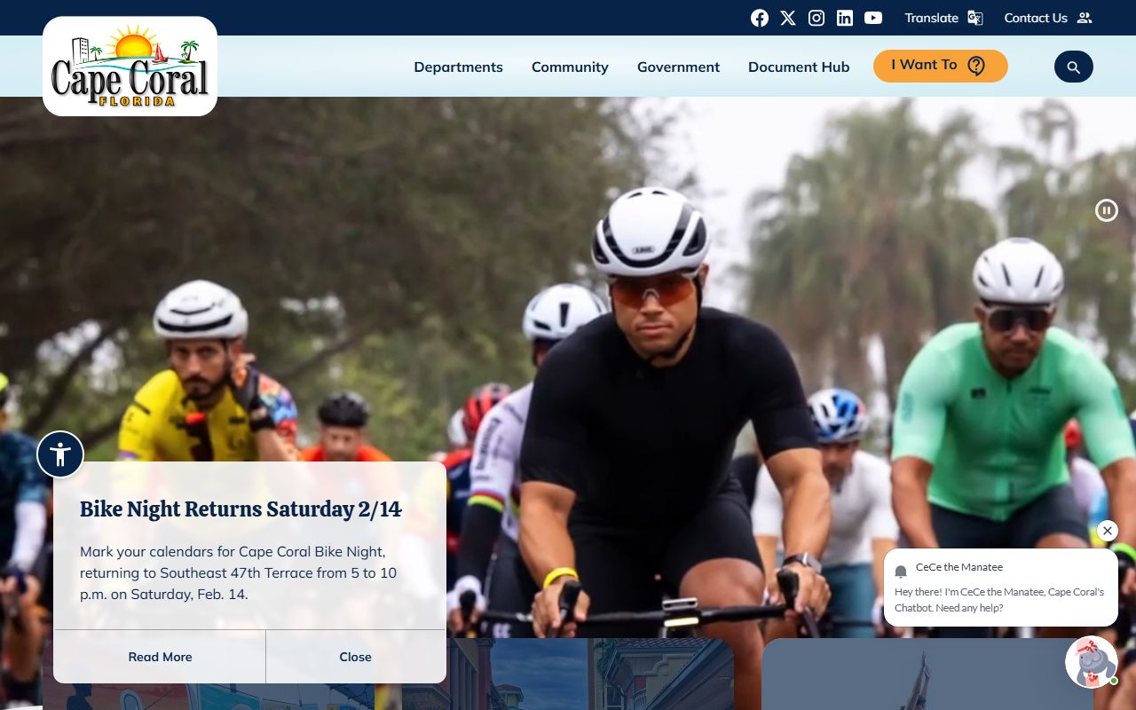Open CeCe the Manatee chat avatar
The width and height of the screenshot is (1136, 710).
pos(1092,662)
